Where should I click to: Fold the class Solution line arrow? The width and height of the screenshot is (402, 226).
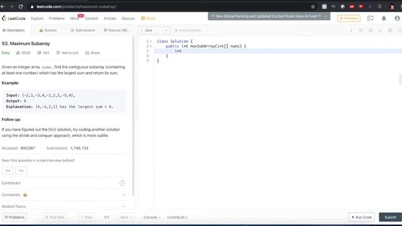click(x=151, y=41)
